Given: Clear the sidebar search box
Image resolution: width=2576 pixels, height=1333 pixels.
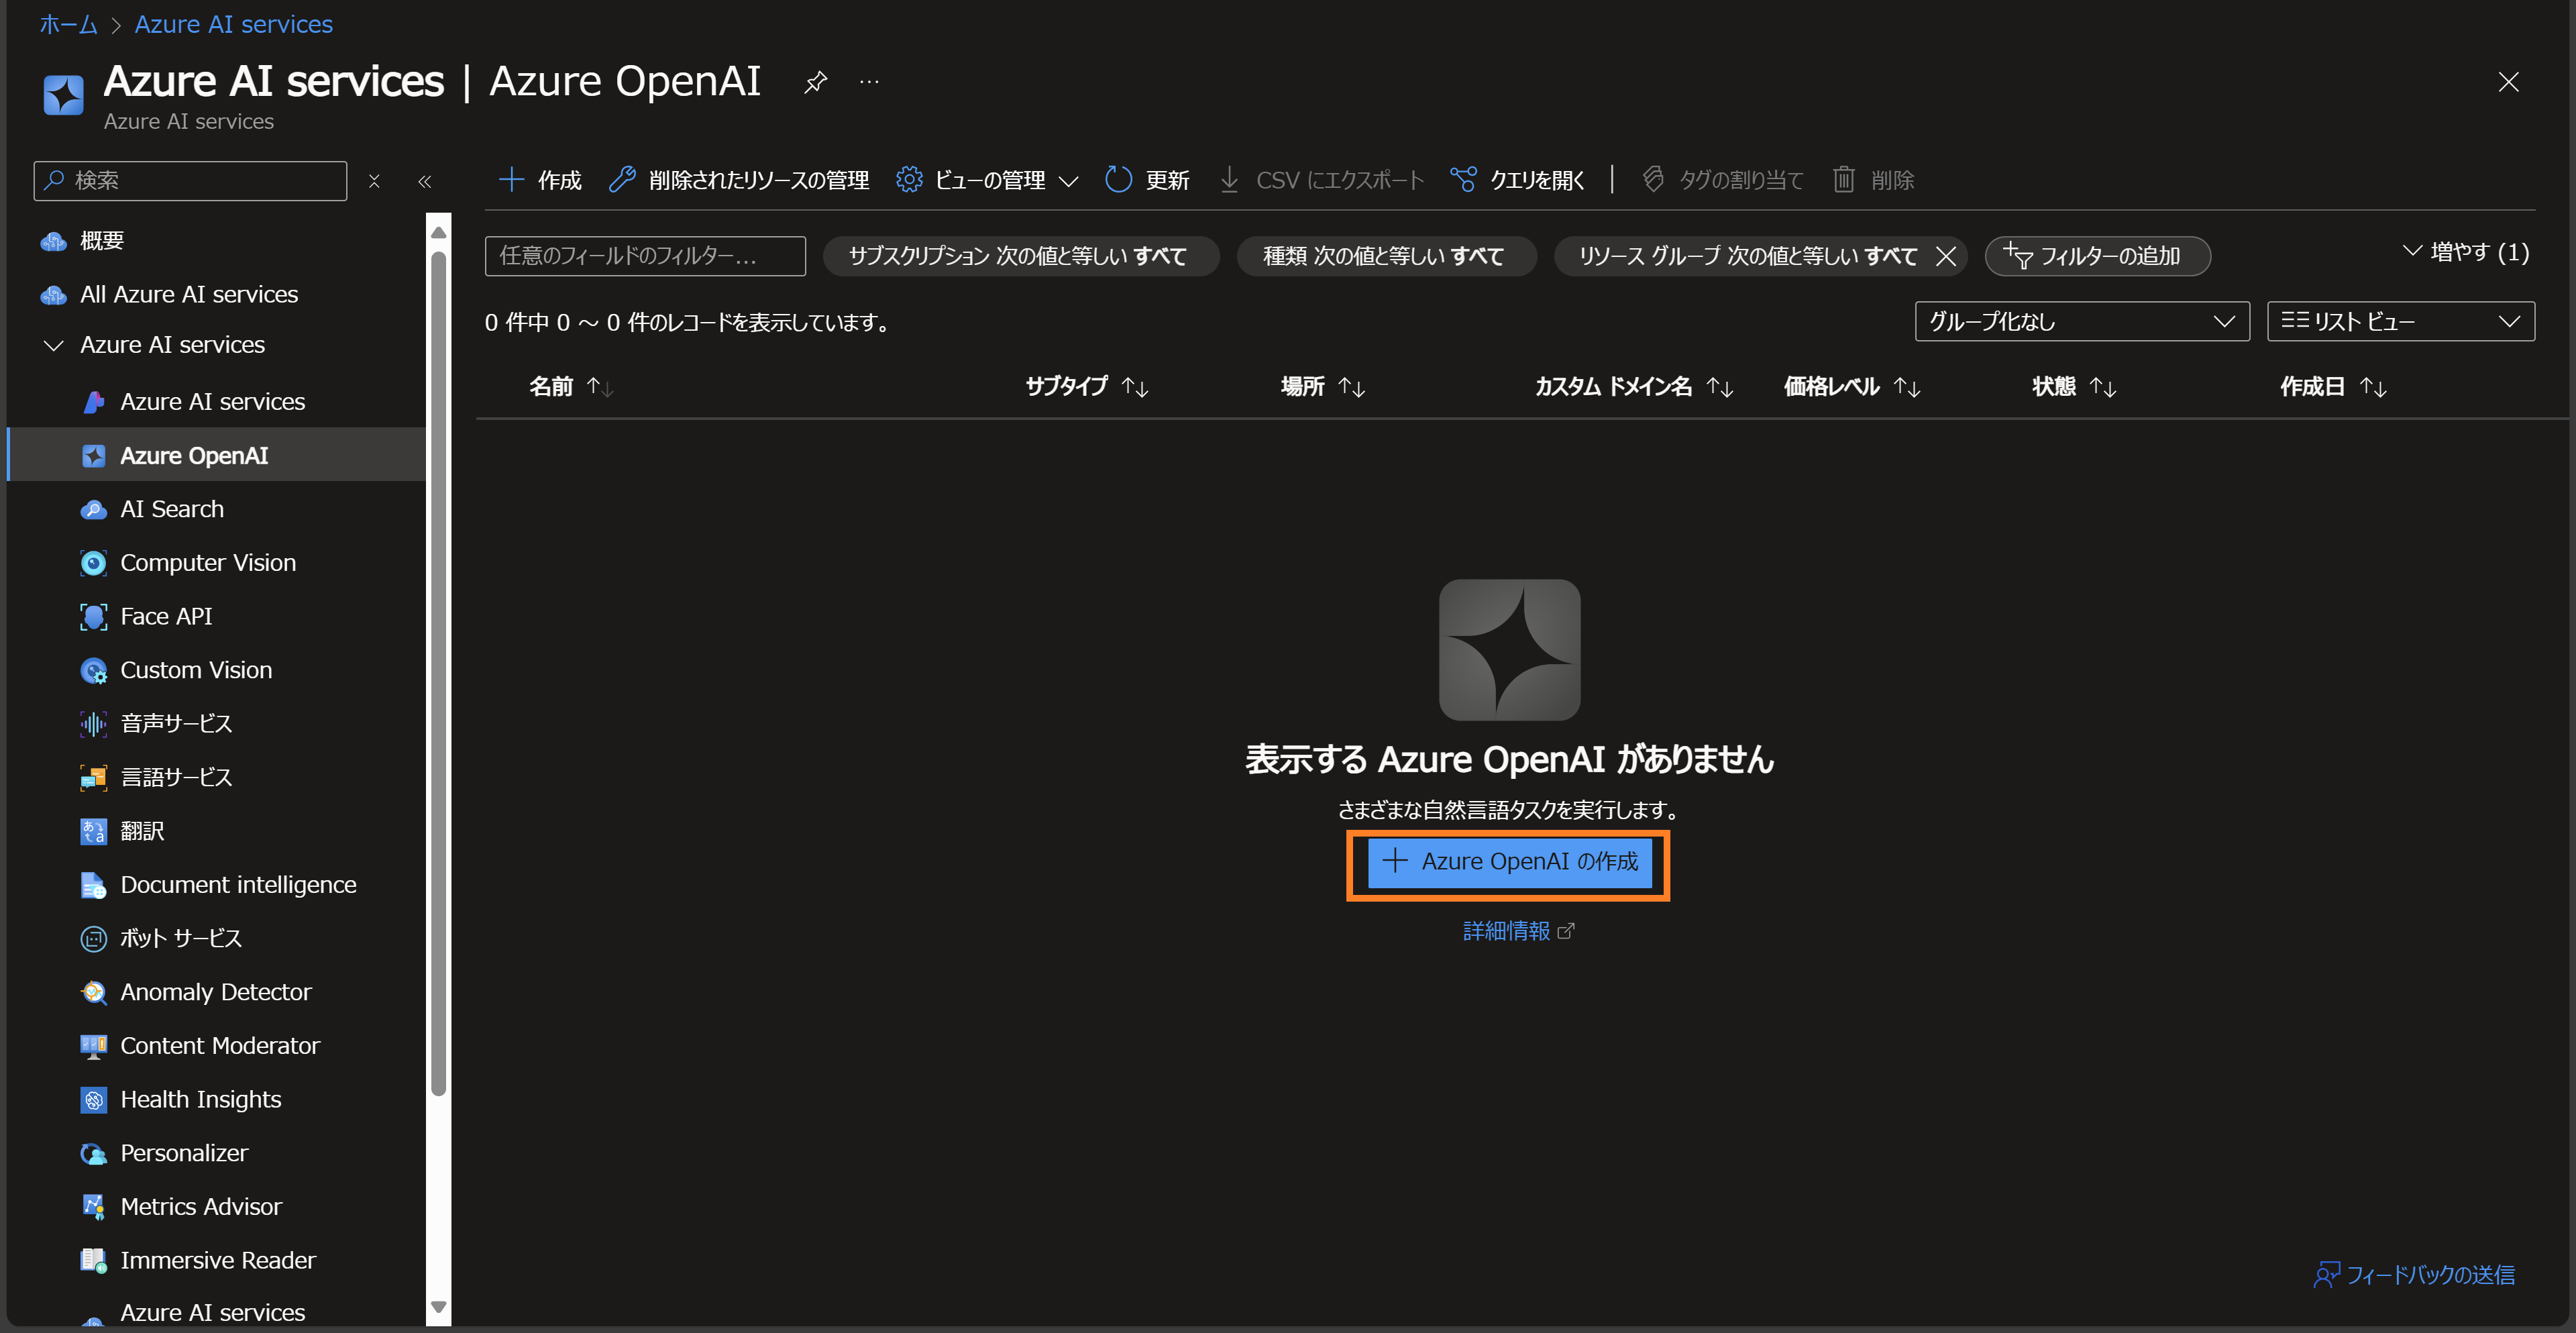Looking at the screenshot, I should [x=374, y=181].
